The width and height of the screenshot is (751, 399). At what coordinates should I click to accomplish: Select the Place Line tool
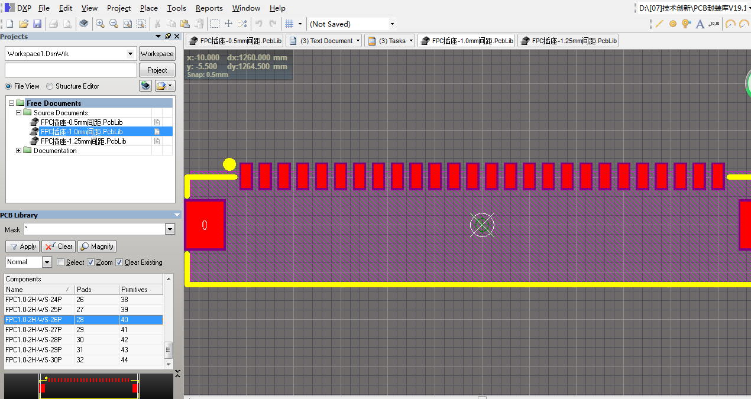click(x=659, y=24)
